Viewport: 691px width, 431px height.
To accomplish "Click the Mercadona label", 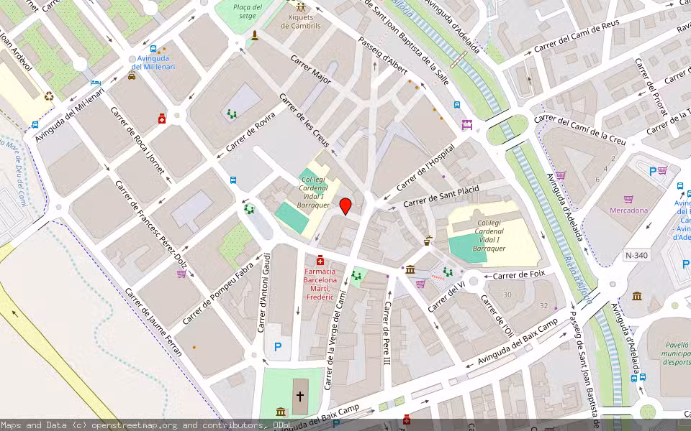I will [x=629, y=210].
